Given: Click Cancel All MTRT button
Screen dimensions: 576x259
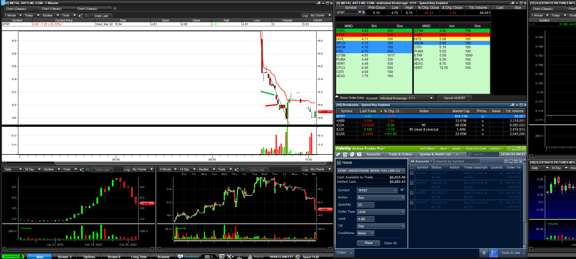Looking at the screenshot, I should [x=454, y=98].
